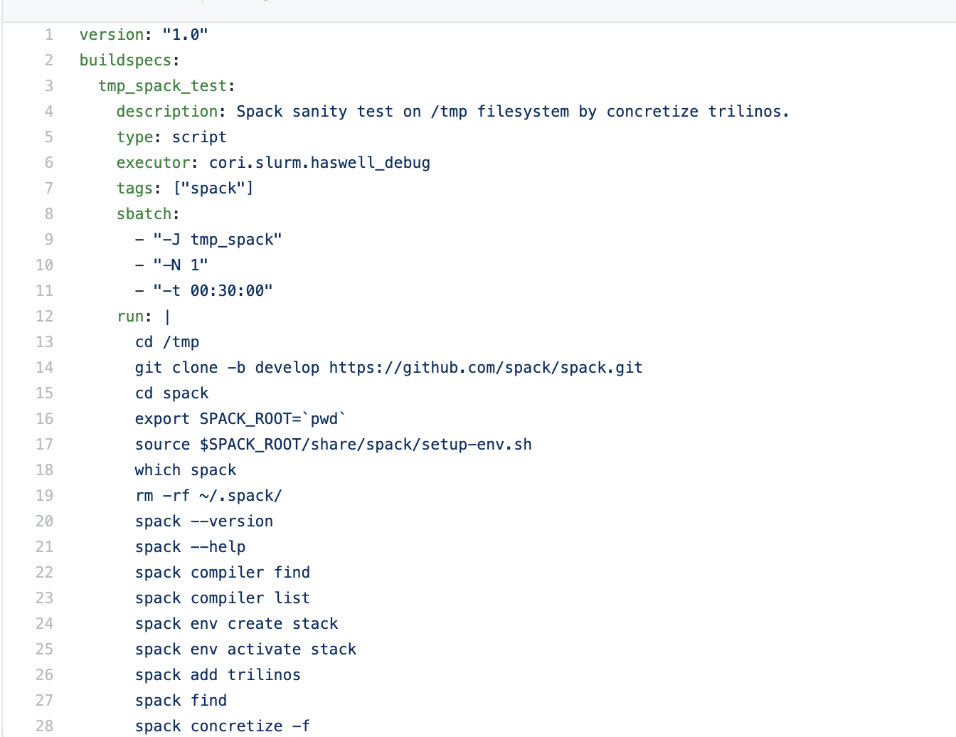
Task: Click the run: | line
Action: click(144, 316)
